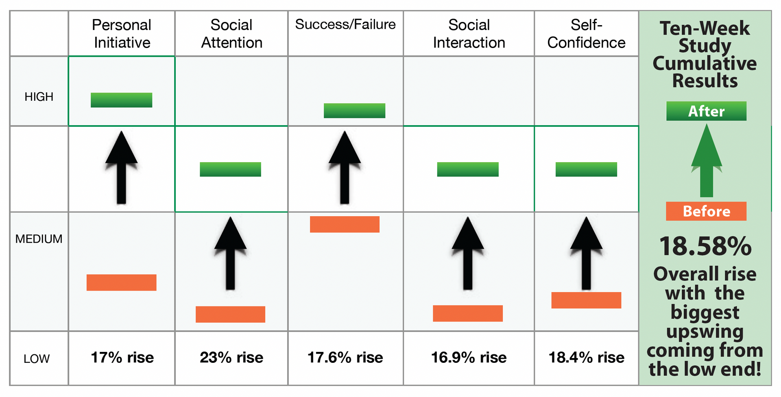The height and width of the screenshot is (397, 781).
Task: Click the green bar in Success/Failure column
Action: click(x=354, y=111)
